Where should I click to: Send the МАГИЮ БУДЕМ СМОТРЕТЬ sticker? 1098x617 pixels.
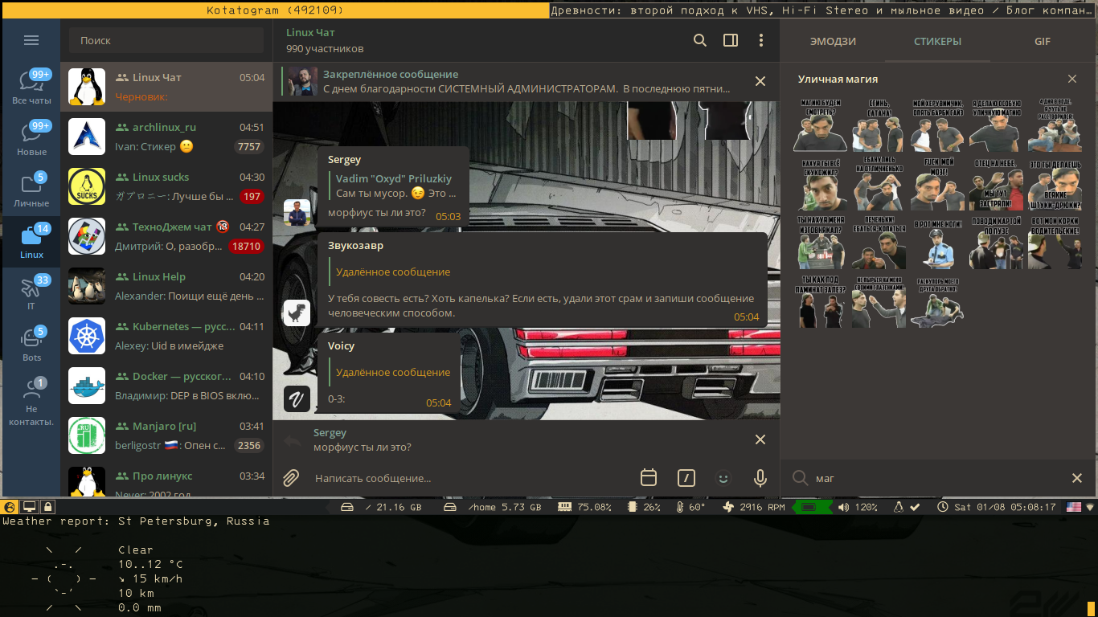820,125
